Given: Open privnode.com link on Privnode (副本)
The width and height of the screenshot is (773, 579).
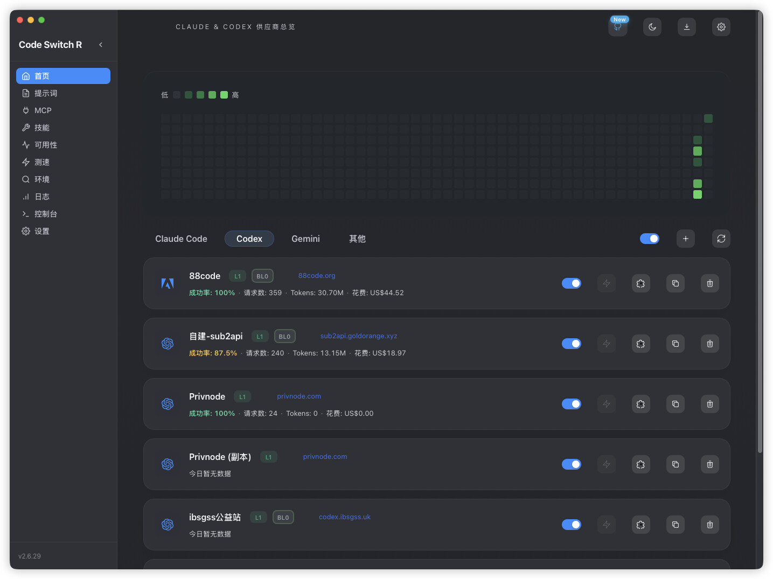Looking at the screenshot, I should (325, 457).
